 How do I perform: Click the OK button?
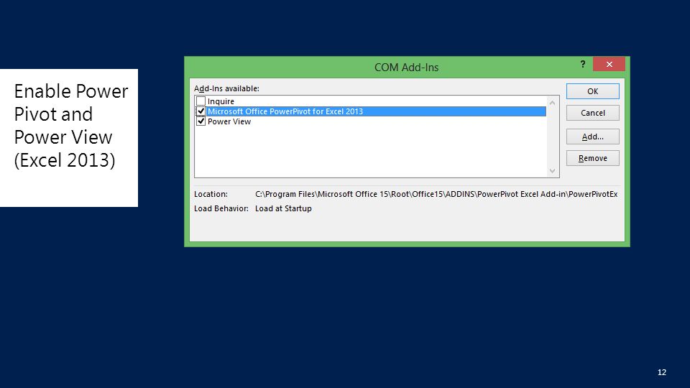(x=592, y=91)
